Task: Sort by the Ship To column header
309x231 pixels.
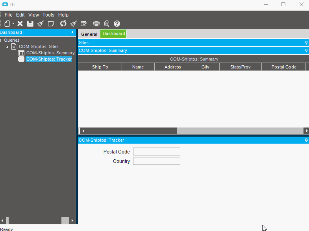Action: (x=100, y=67)
